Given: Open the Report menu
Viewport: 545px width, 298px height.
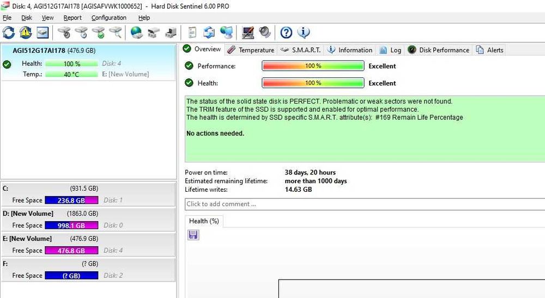Looking at the screenshot, I should click(72, 18).
